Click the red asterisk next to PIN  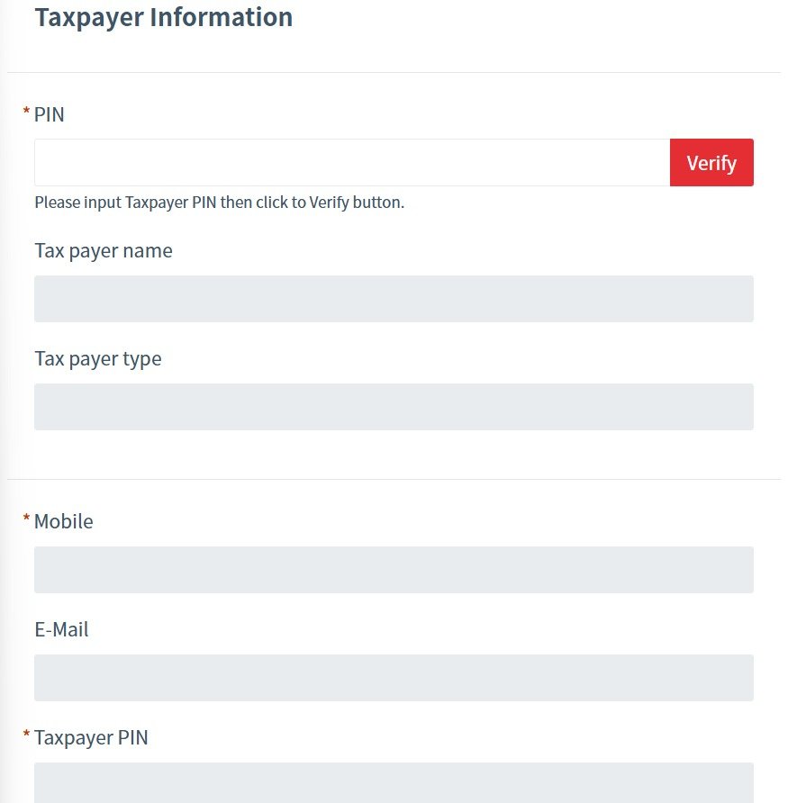coord(24,109)
